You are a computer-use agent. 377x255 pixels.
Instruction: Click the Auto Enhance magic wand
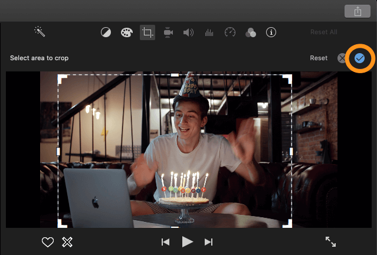point(40,32)
